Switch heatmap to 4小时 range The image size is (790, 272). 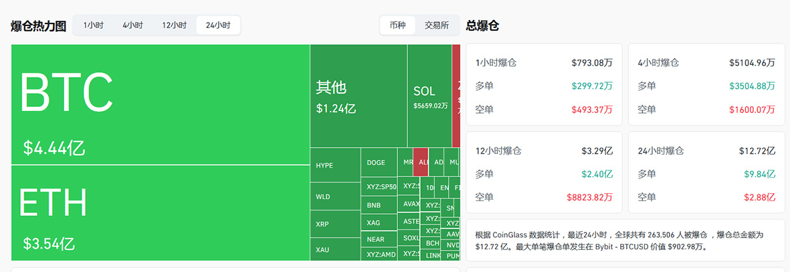point(132,25)
